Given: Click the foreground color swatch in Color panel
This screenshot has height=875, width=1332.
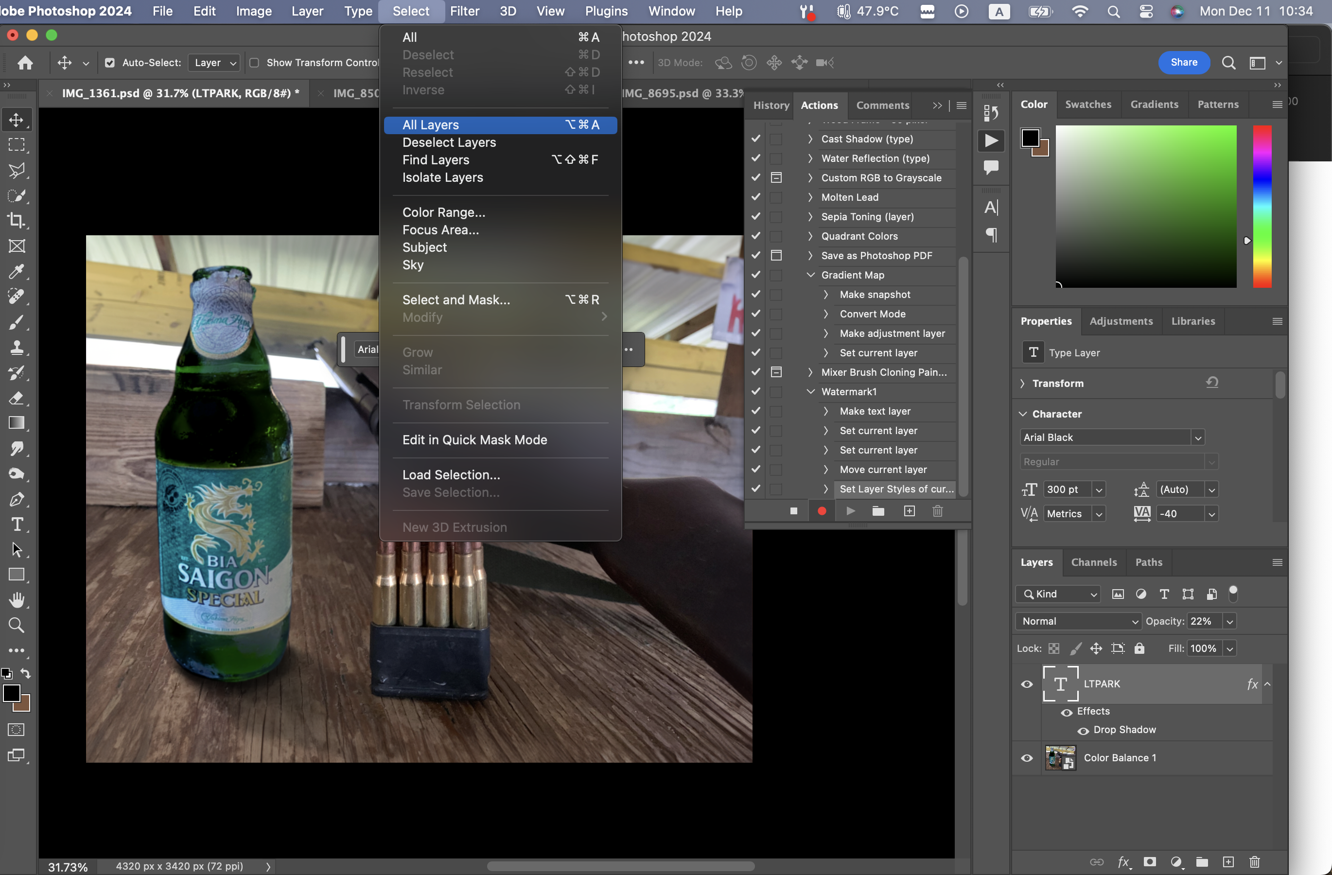Looking at the screenshot, I should coord(1030,138).
